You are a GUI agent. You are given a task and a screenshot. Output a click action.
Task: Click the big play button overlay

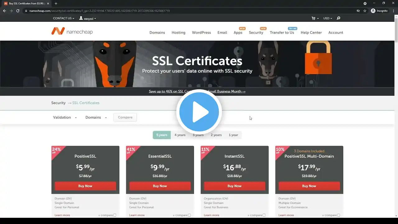point(199,112)
